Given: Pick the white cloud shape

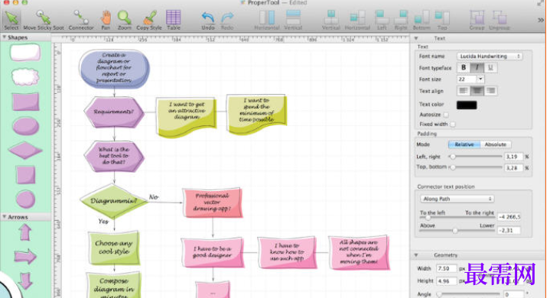Looking at the screenshot, I should point(25,77).
